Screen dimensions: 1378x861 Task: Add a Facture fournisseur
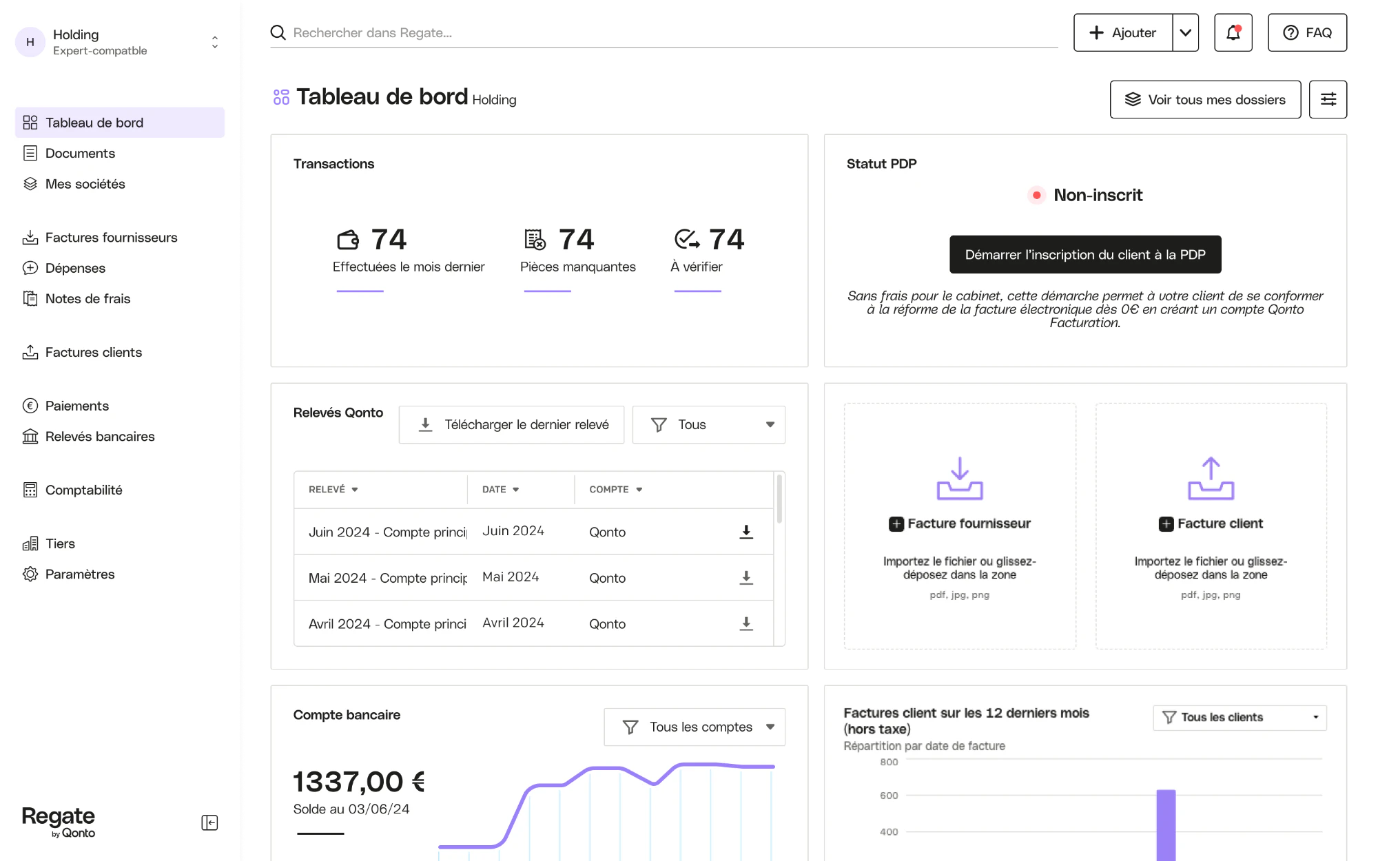click(x=960, y=523)
